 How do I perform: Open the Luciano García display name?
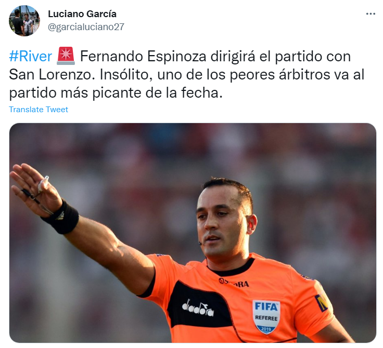point(82,14)
